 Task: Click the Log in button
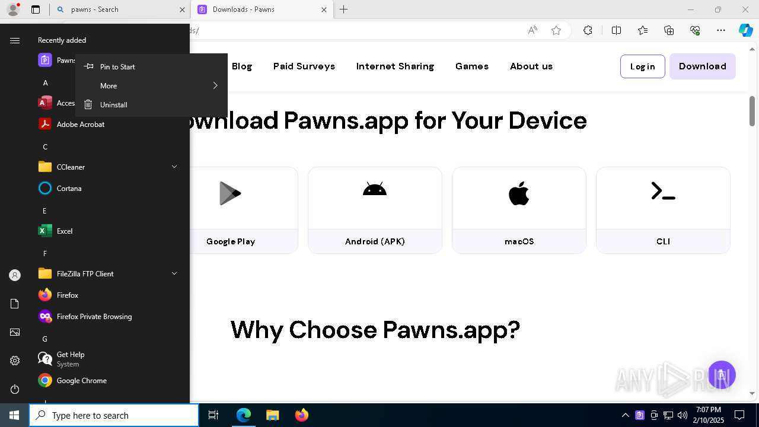click(x=643, y=66)
